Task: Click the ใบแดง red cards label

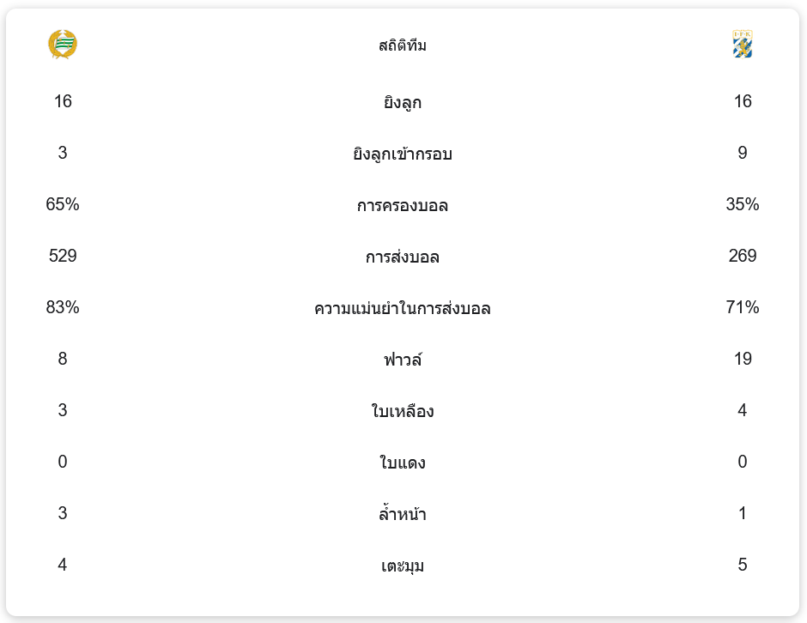Action: (403, 463)
